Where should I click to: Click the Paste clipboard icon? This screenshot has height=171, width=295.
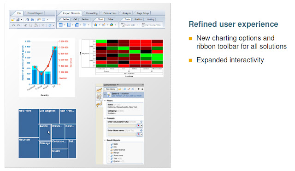pyautogui.click(x=36, y=25)
